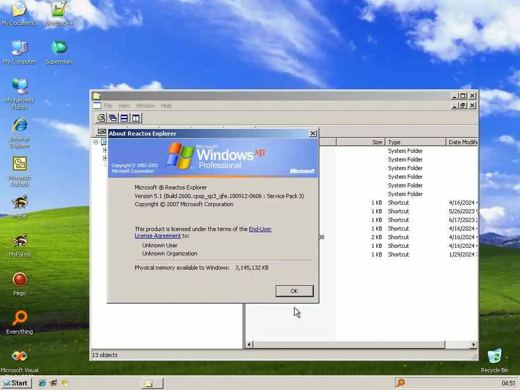Select the Shortcut row dated 5/26/2023
The width and height of the screenshot is (520, 390).
point(398,211)
